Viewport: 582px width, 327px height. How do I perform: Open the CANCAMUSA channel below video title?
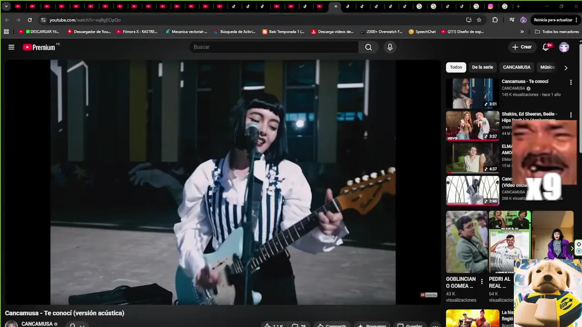point(37,324)
